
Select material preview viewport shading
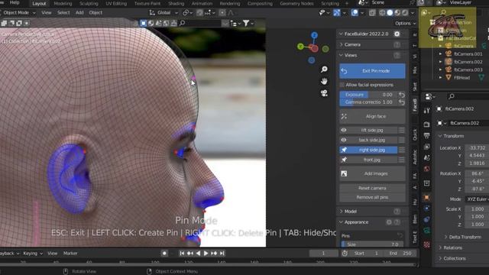click(x=397, y=13)
